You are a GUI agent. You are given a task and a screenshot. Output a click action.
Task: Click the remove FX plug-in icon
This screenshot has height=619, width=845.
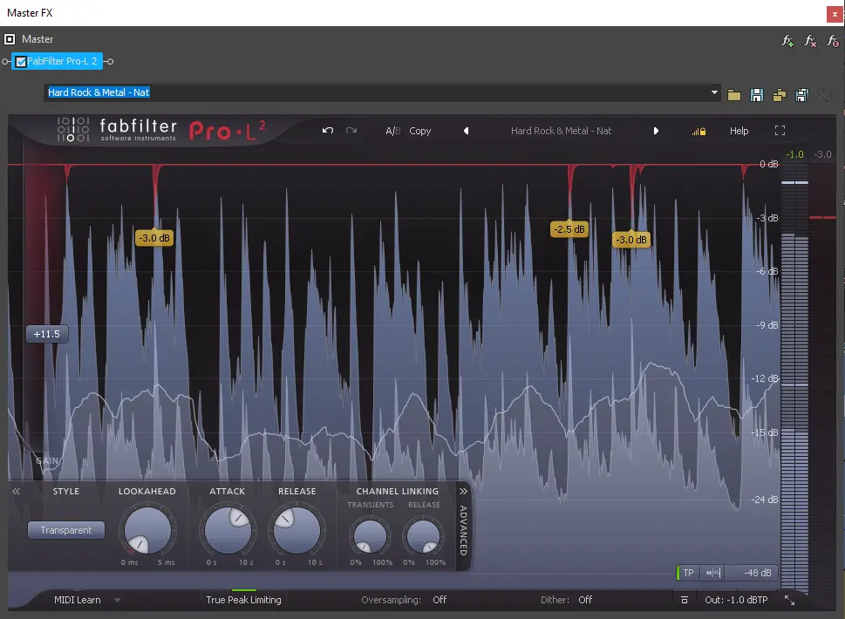[810, 41]
